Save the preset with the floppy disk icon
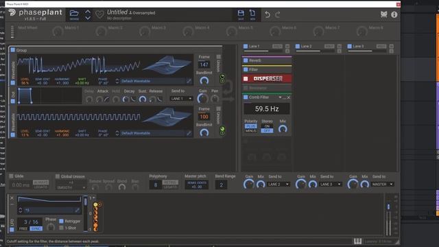This screenshot has height=247, width=439. 241,13
